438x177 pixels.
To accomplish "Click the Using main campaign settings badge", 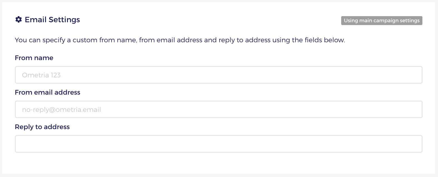I will (x=382, y=21).
